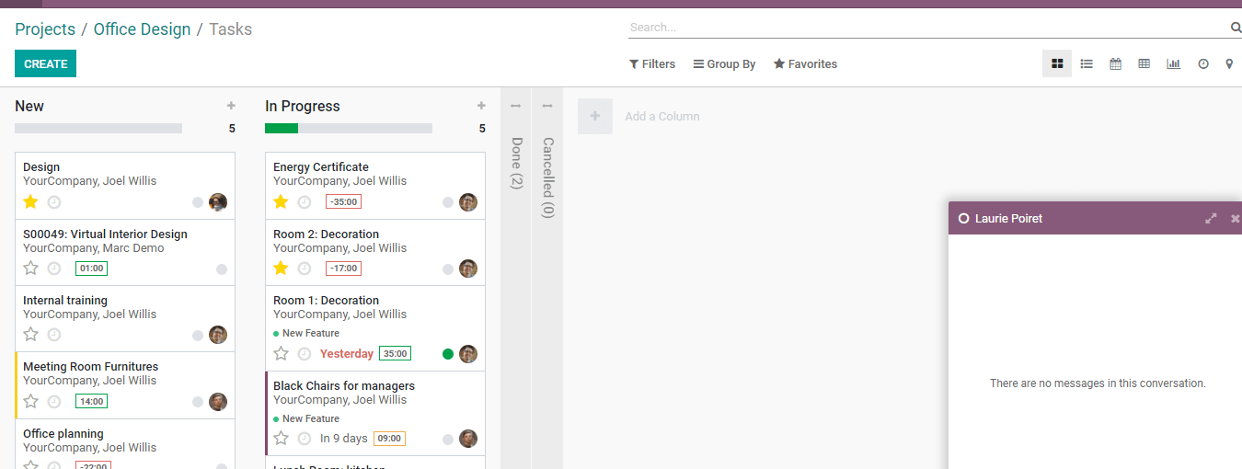Star the Internal training task
This screenshot has height=469, width=1242.
30,334
